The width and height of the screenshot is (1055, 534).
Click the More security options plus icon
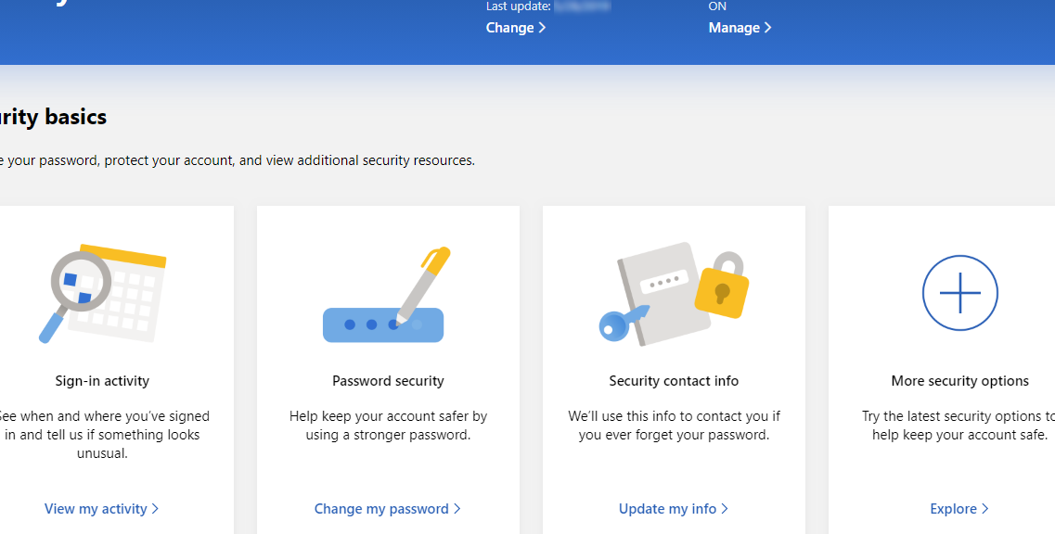(959, 293)
